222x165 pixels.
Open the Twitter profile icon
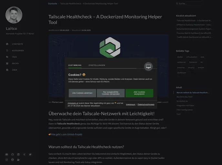pyautogui.click(x=30, y=154)
